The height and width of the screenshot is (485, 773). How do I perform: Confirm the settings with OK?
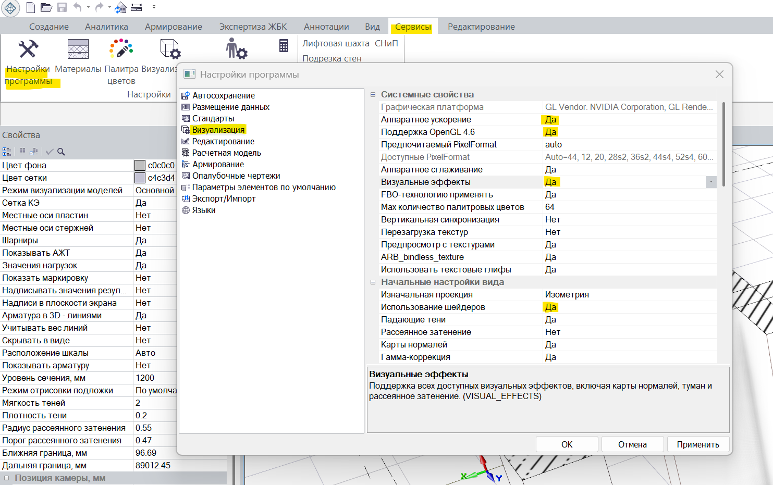[567, 444]
